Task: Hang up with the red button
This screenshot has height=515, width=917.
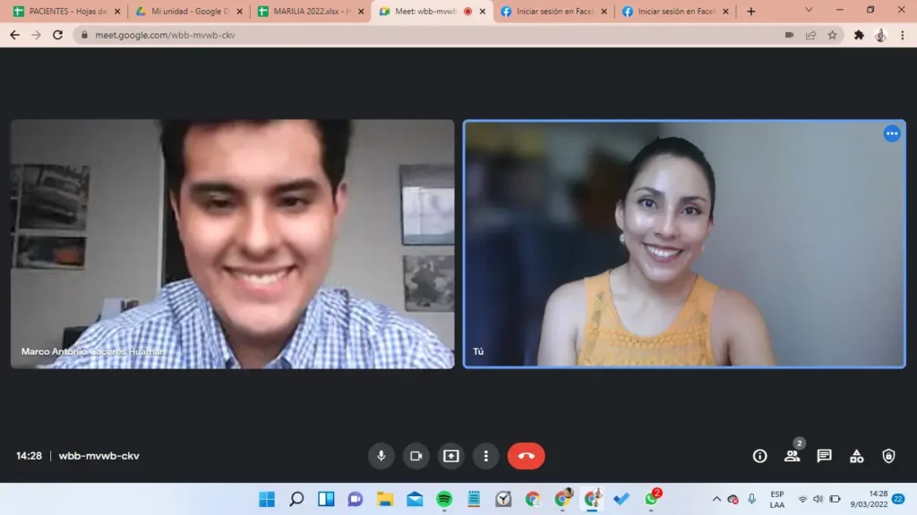Action: [x=526, y=456]
